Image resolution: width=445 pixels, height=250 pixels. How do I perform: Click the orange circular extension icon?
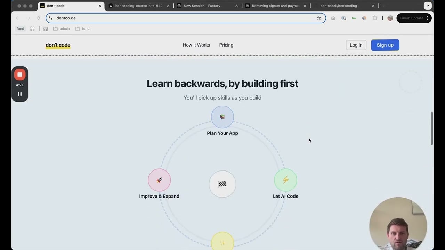[364, 18]
